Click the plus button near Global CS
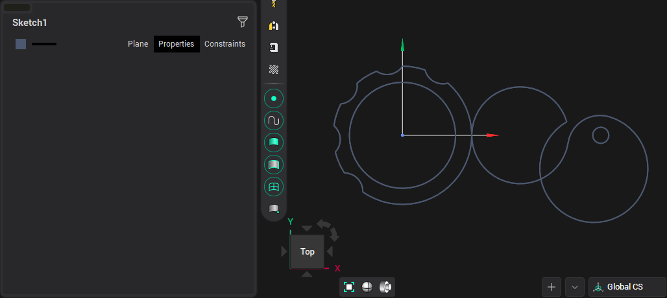 [x=552, y=287]
